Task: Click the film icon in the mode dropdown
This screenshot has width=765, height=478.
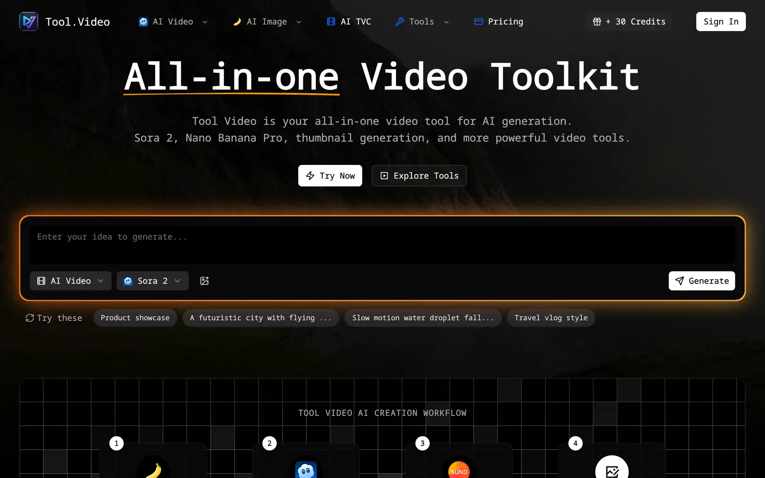Action: click(42, 281)
